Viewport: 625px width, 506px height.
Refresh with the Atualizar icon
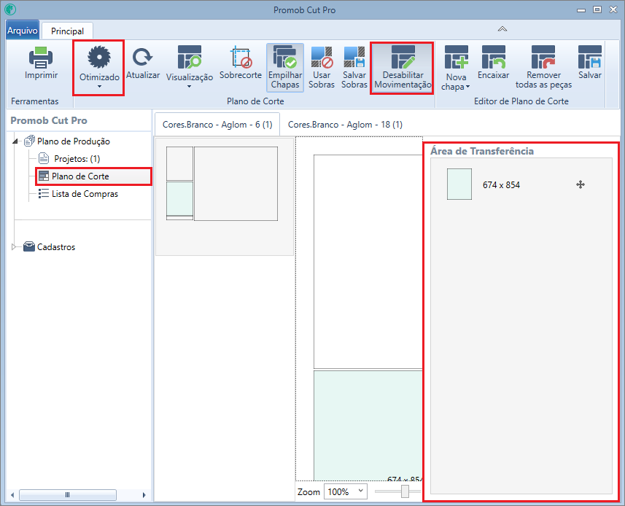pos(143,57)
